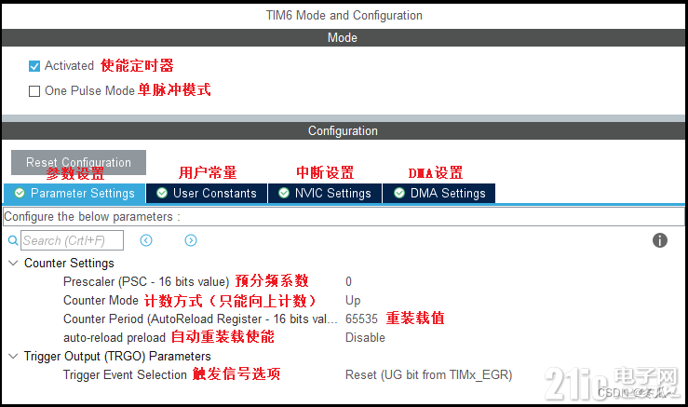Click the search magnifier icon
688x407 pixels.
pyautogui.click(x=13, y=240)
